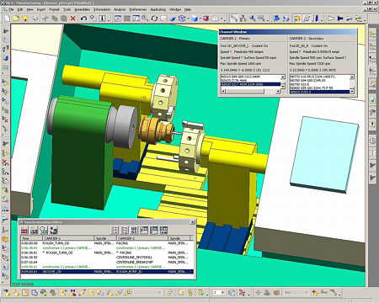Click the Channel Window title bar

(x=288, y=32)
